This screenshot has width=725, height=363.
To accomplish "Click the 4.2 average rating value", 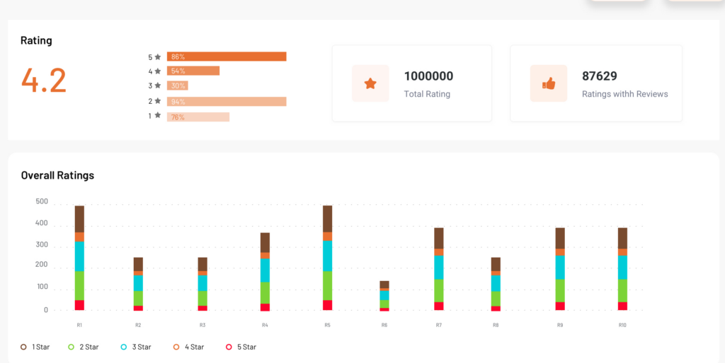I will pos(44,81).
